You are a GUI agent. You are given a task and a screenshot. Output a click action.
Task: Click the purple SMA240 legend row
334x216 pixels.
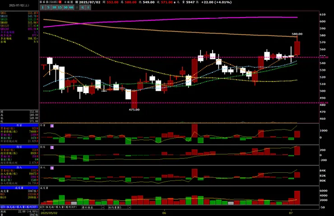click(x=19, y=29)
